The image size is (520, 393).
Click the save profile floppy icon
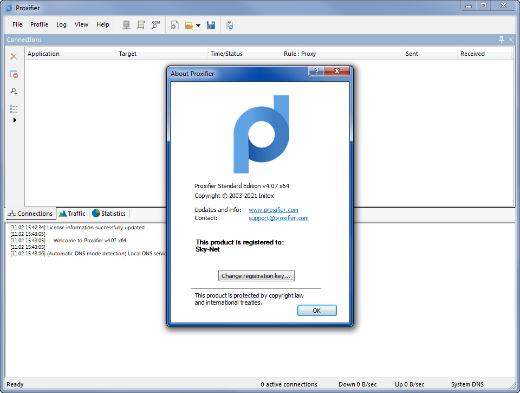pos(211,25)
